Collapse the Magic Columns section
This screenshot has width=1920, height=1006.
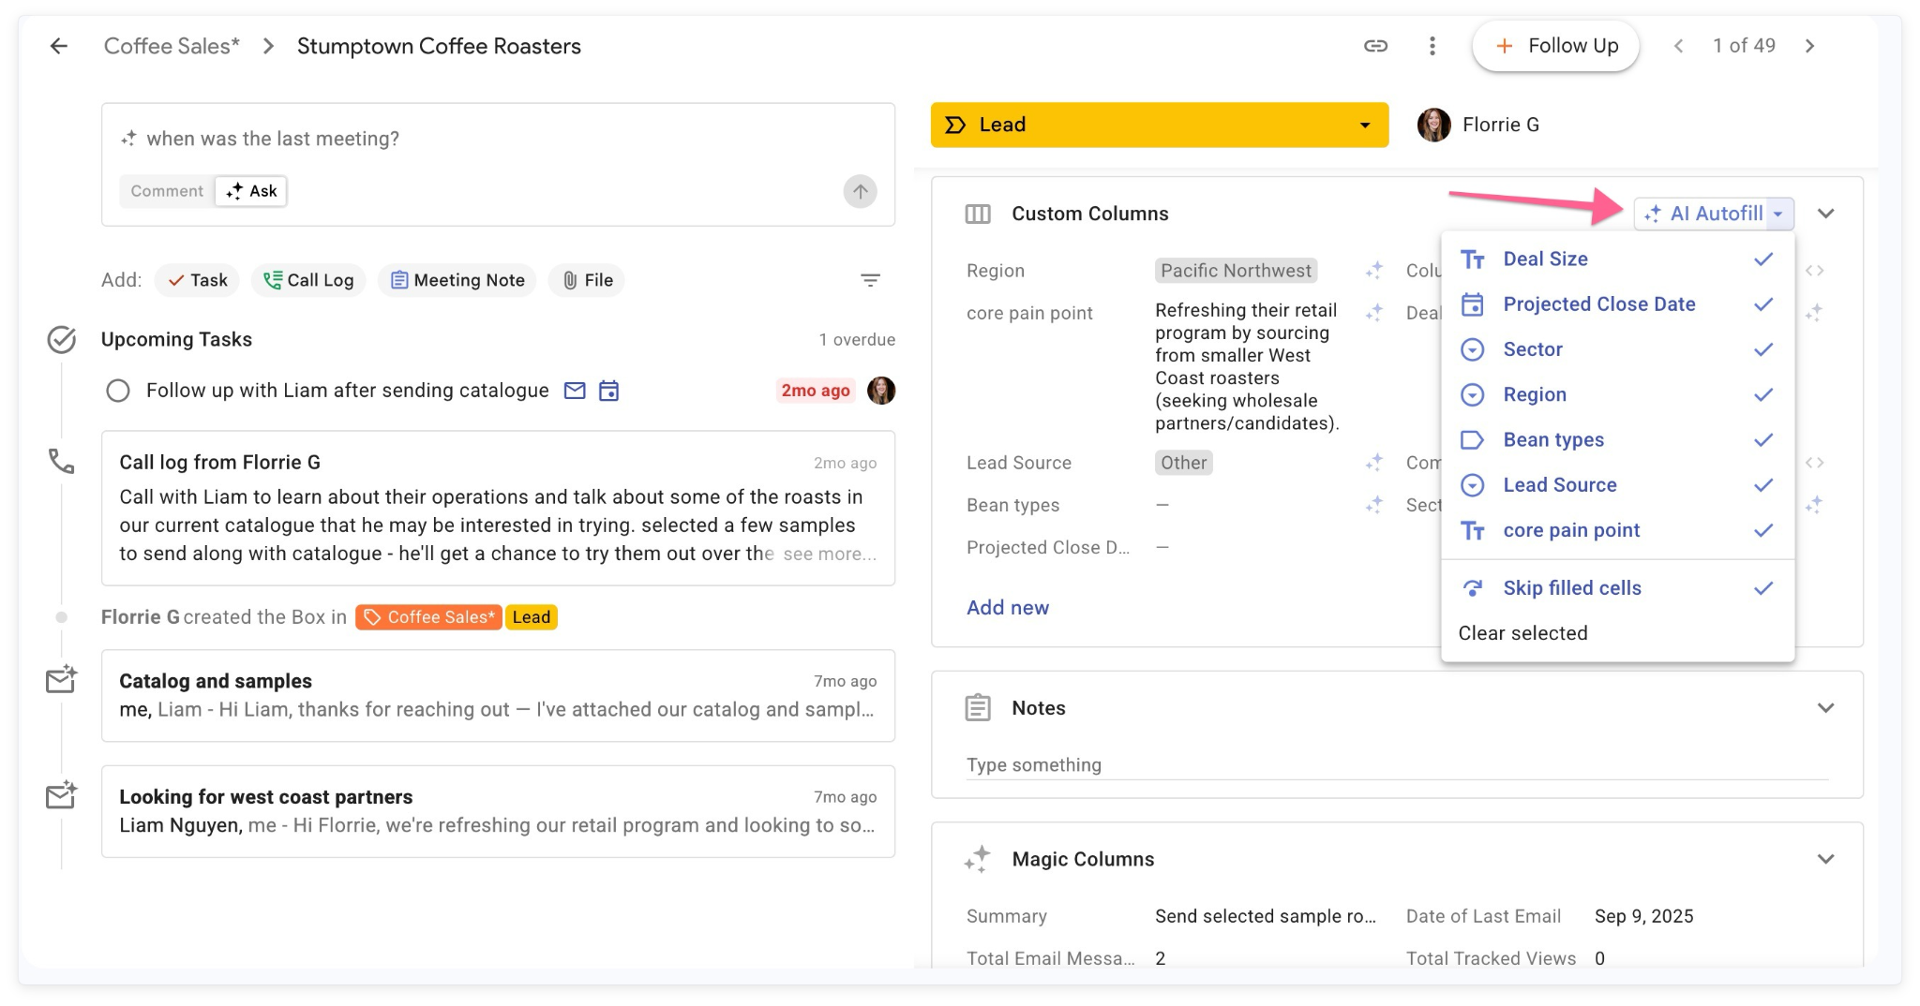(1825, 859)
